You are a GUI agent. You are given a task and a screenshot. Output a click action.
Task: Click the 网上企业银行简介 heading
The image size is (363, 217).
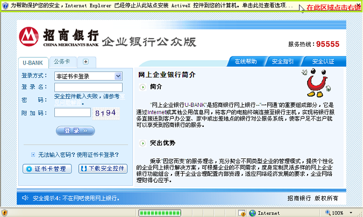click(167, 75)
